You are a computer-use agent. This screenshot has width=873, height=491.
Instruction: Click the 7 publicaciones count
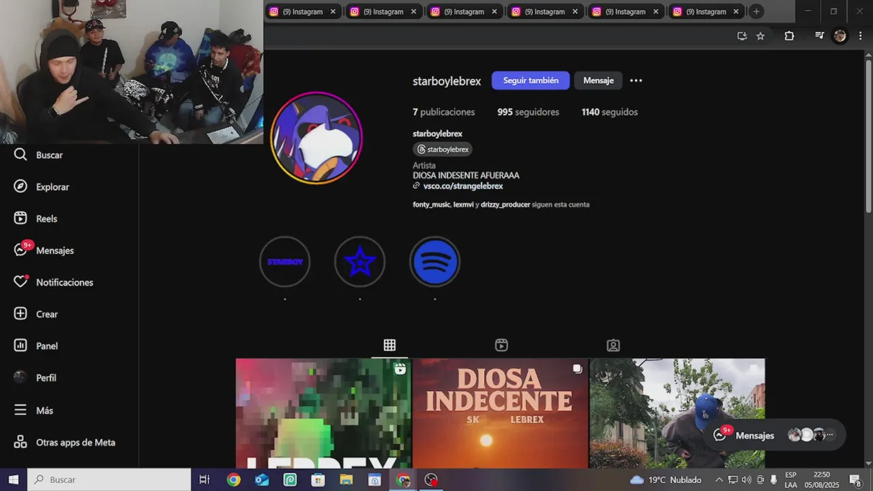tap(443, 112)
